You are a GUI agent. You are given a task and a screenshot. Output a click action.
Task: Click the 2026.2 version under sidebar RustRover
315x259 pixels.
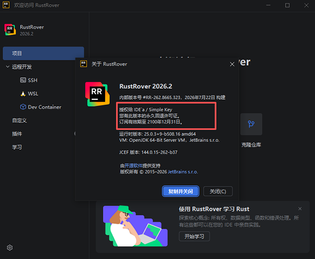(27, 34)
